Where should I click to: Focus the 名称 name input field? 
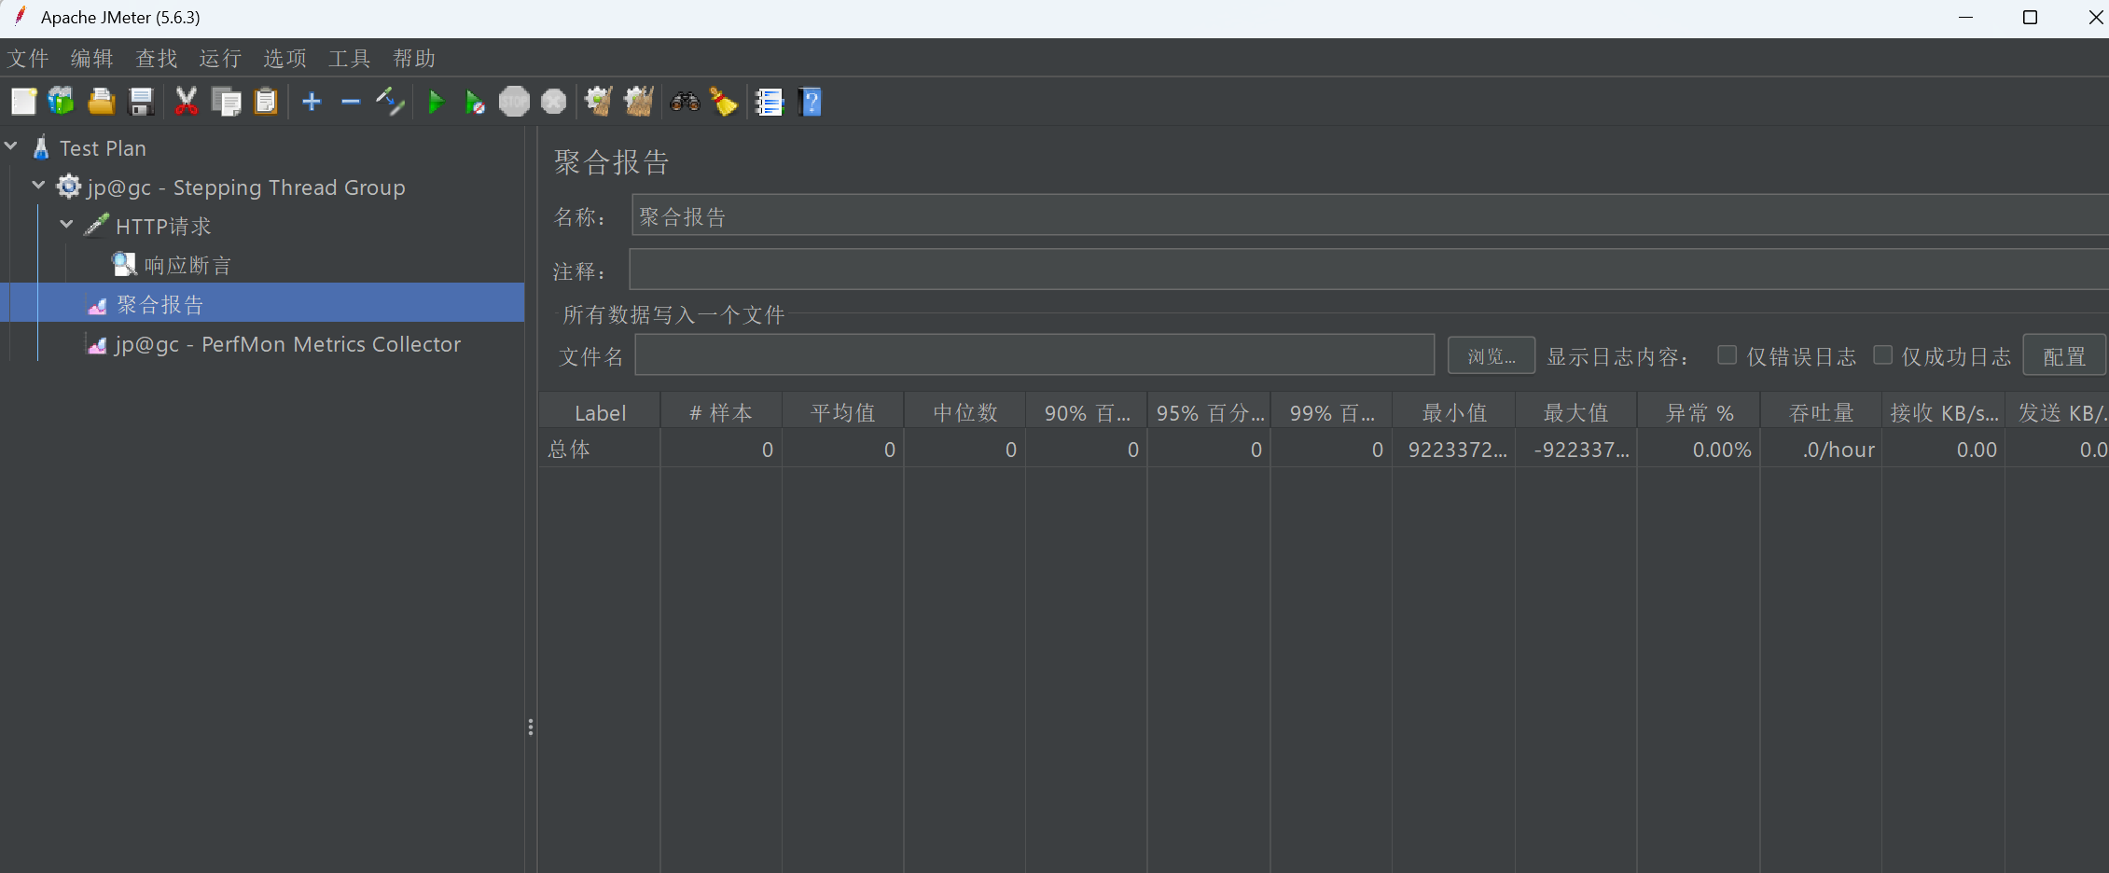click(x=1370, y=215)
